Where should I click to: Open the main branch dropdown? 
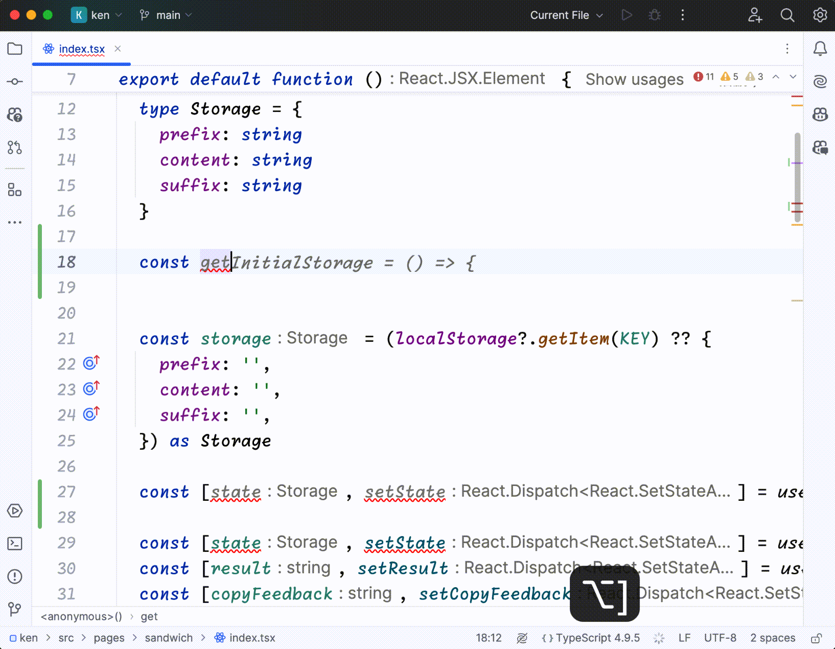[166, 15]
